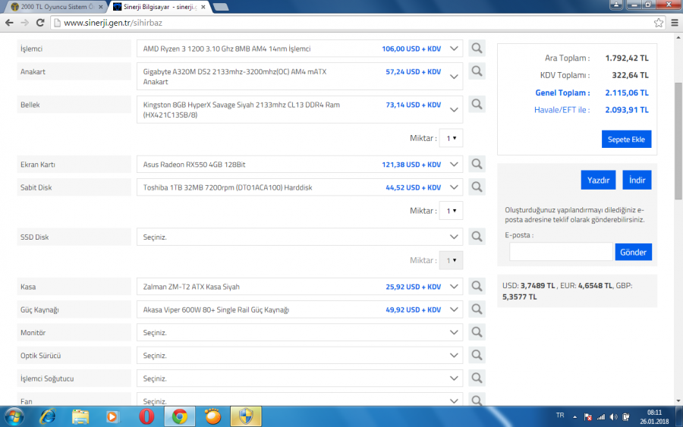This screenshot has width=683, height=427.
Task: Close the Sinerji Bilgisayar tab
Action: [203, 7]
